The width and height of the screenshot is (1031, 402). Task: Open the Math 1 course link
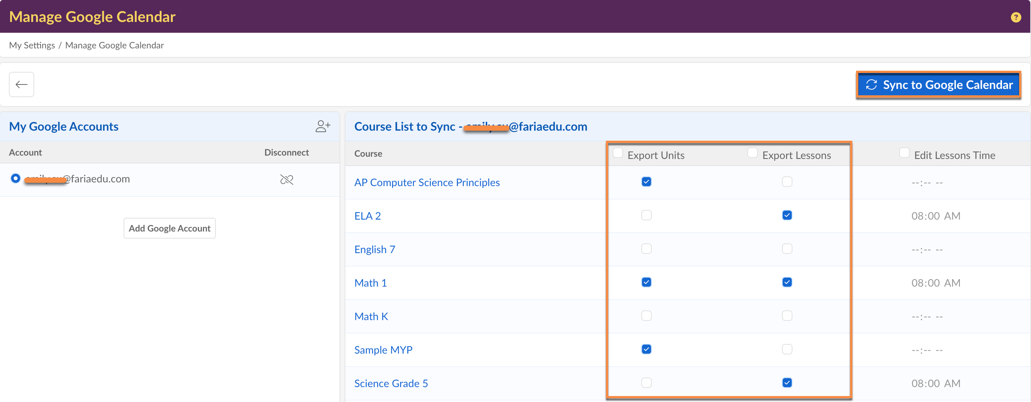(x=370, y=283)
